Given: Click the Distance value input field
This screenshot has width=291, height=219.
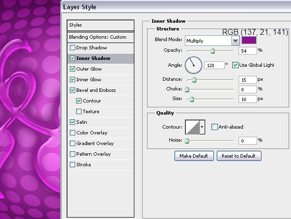Looking at the screenshot, I should pos(247,79).
